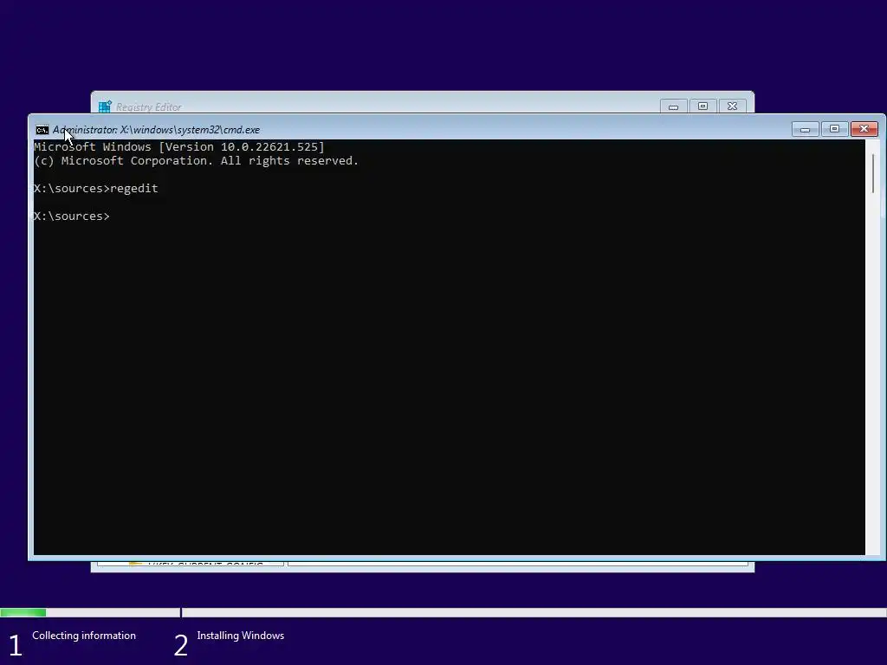The width and height of the screenshot is (887, 665).
Task: Click the cmd.exe icon in the title bar
Action: (x=42, y=130)
